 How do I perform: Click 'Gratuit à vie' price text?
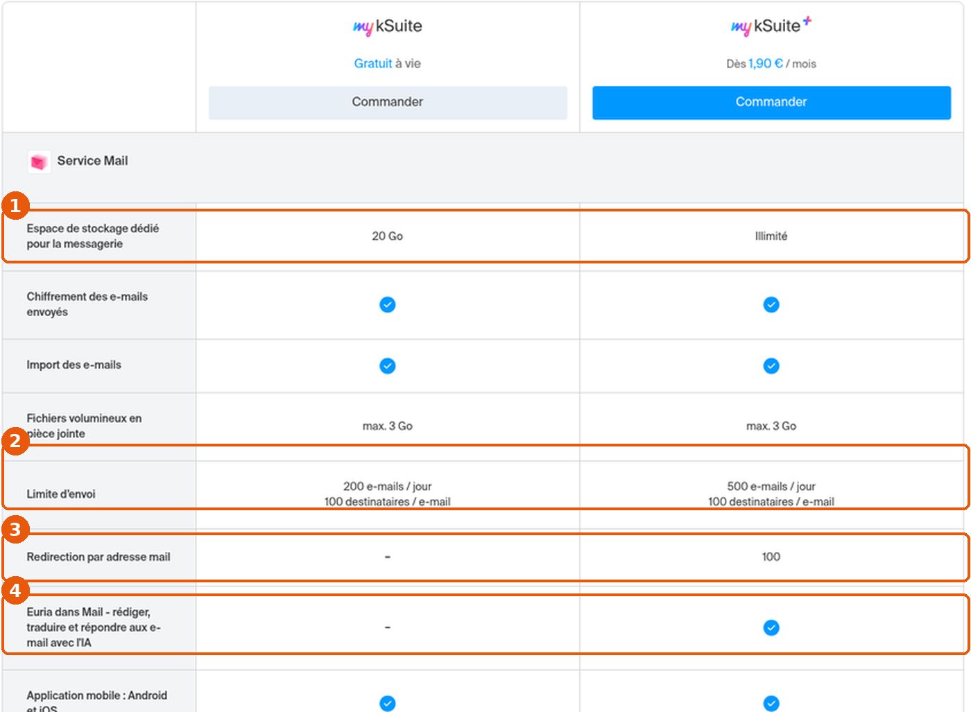click(388, 64)
